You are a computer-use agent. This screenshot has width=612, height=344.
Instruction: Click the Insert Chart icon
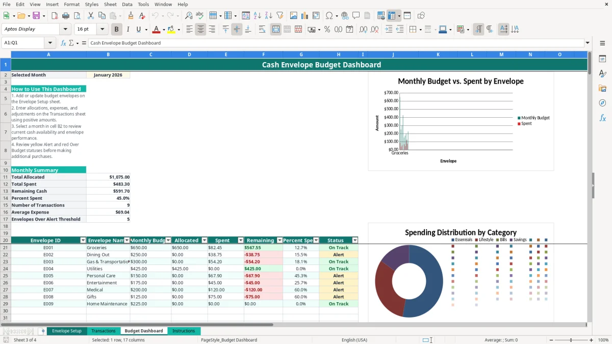click(x=305, y=16)
